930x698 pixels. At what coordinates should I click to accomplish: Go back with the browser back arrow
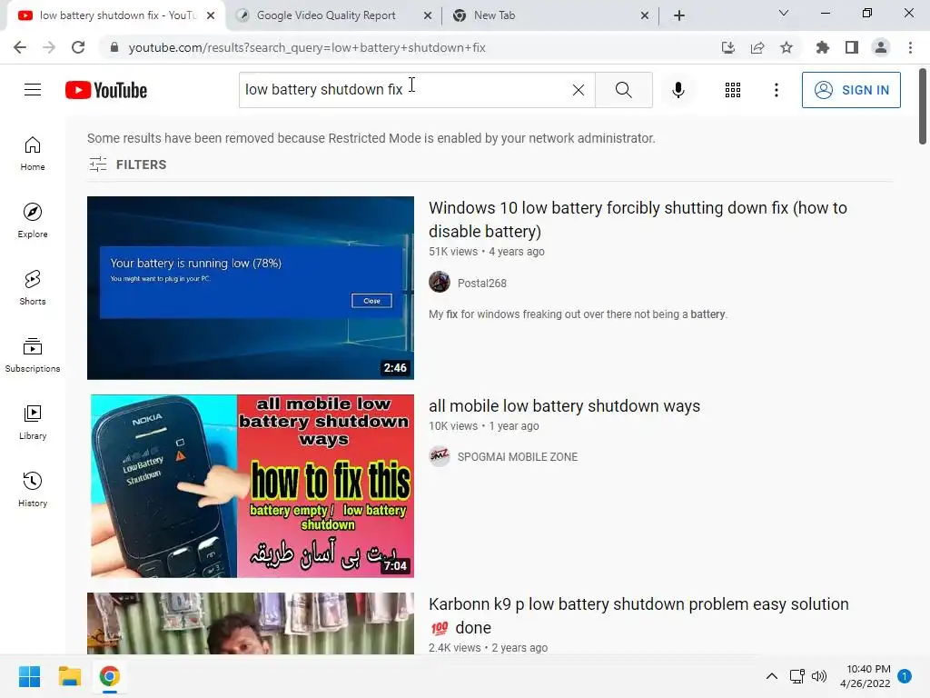tap(20, 47)
